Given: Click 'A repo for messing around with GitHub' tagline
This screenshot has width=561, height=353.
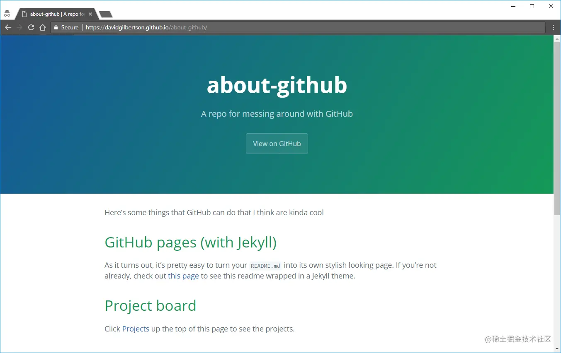Looking at the screenshot, I should pyautogui.click(x=277, y=114).
